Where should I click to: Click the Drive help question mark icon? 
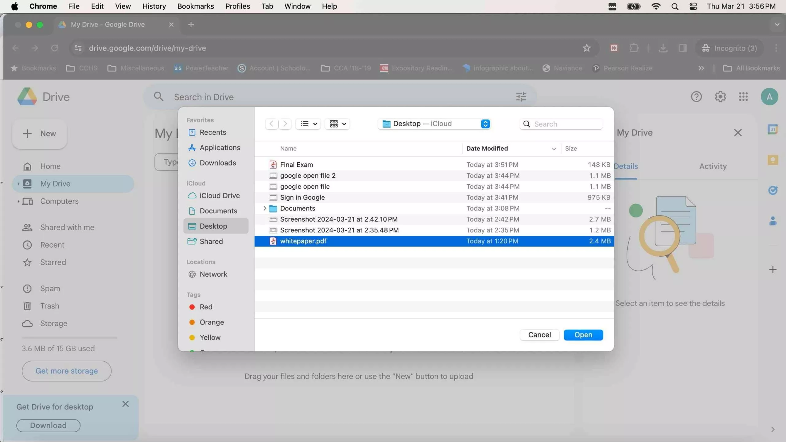696,97
